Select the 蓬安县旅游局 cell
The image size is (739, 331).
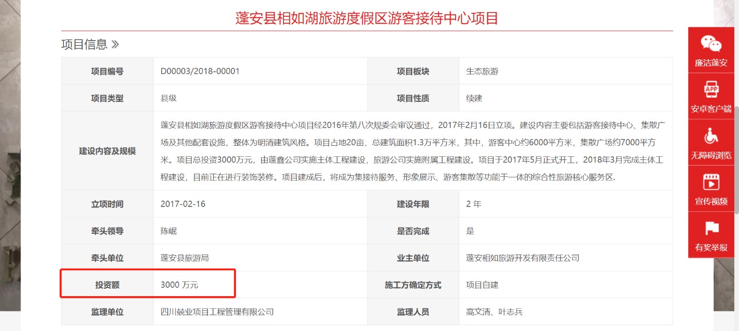click(x=185, y=258)
